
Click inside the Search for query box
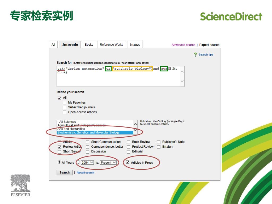pyautogui.click(x=120, y=76)
